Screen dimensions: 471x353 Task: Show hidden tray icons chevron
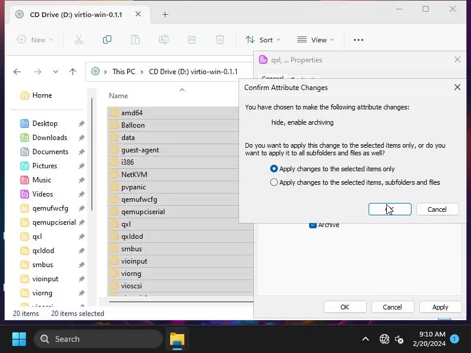click(366, 339)
